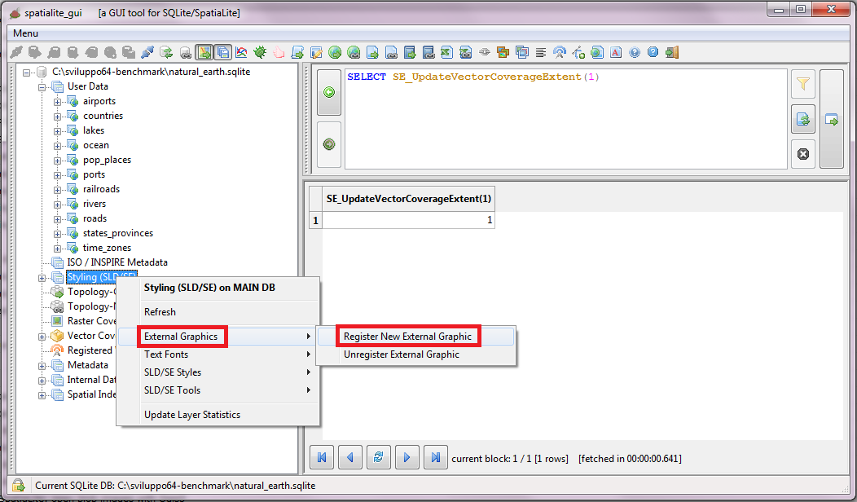Click the line chart statistics toolbar icon
The height and width of the screenshot is (502, 857).
[241, 52]
